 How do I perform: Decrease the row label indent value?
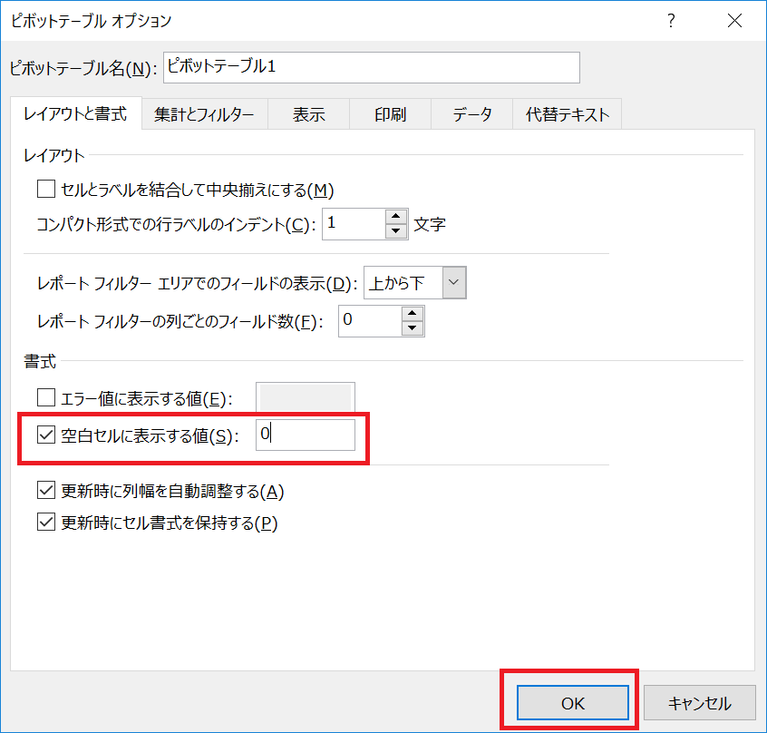(396, 231)
